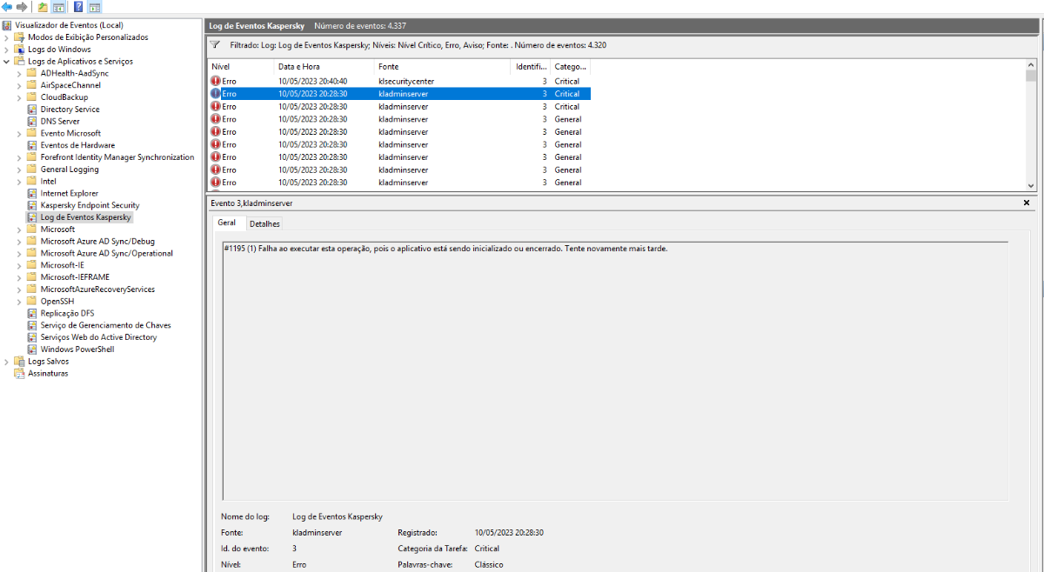Switch to the Detalhes tab

(264, 223)
